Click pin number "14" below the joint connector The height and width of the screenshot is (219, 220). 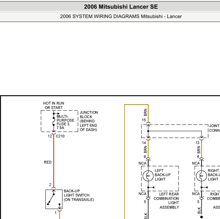pyautogui.click(x=144, y=143)
